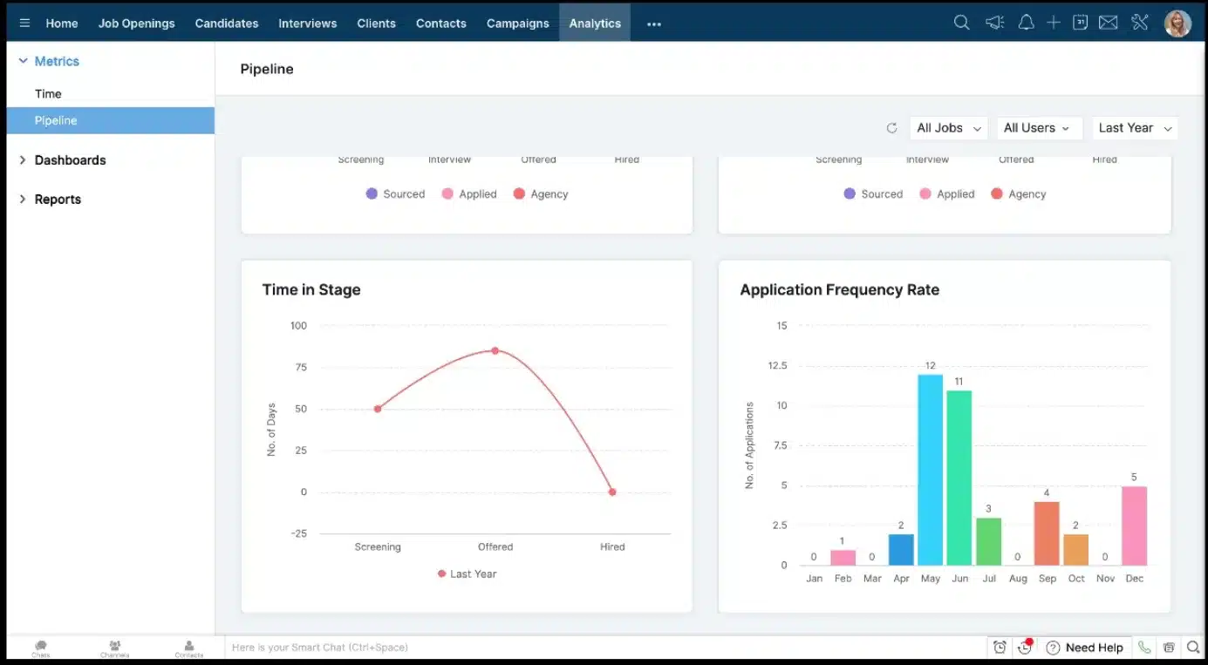
Task: Select Time under Metrics in the sidebar
Action: pos(48,93)
